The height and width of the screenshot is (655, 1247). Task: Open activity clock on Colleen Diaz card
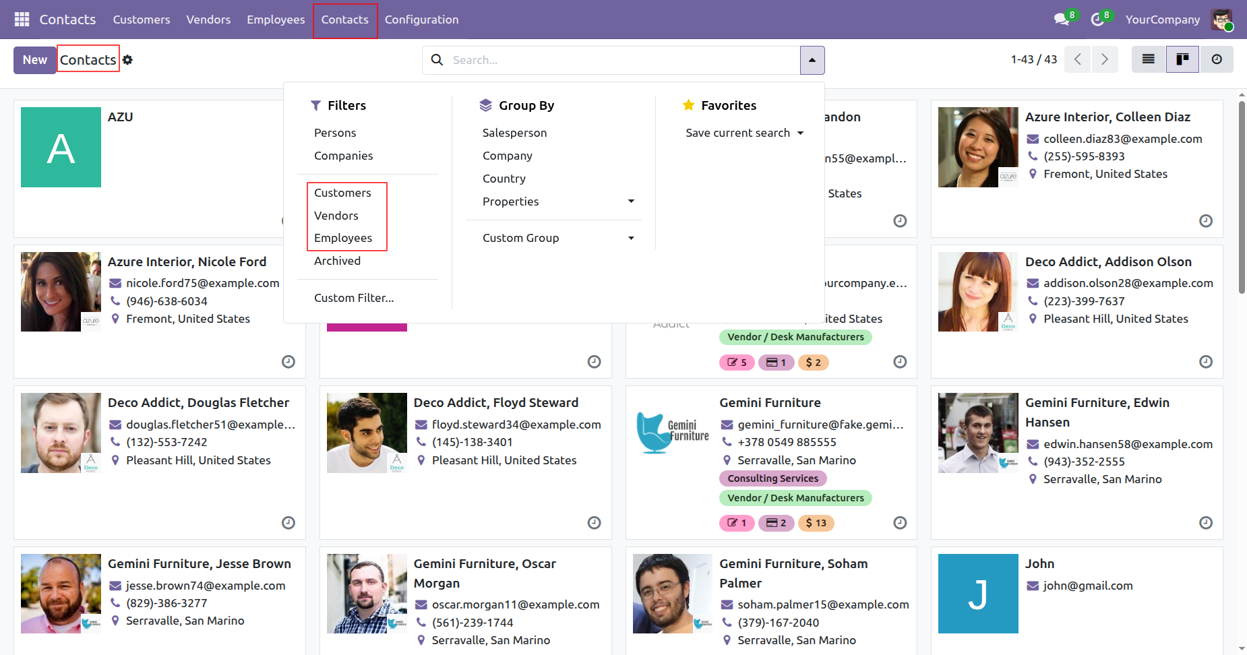1206,221
